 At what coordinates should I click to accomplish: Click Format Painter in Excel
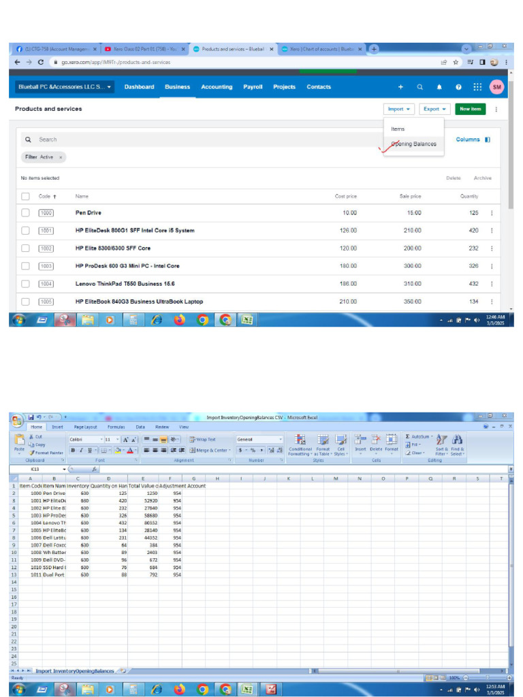click(46, 453)
